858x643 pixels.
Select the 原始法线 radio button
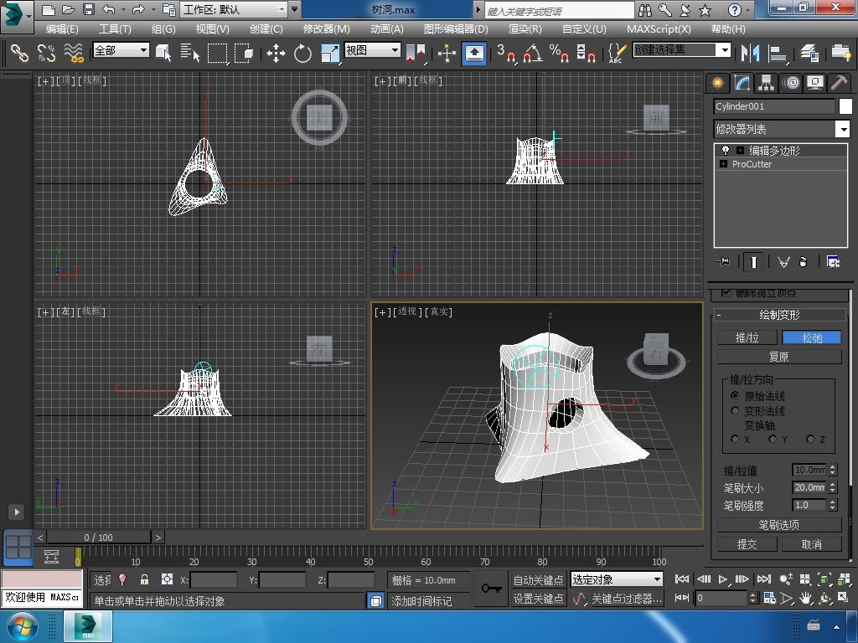pos(736,395)
